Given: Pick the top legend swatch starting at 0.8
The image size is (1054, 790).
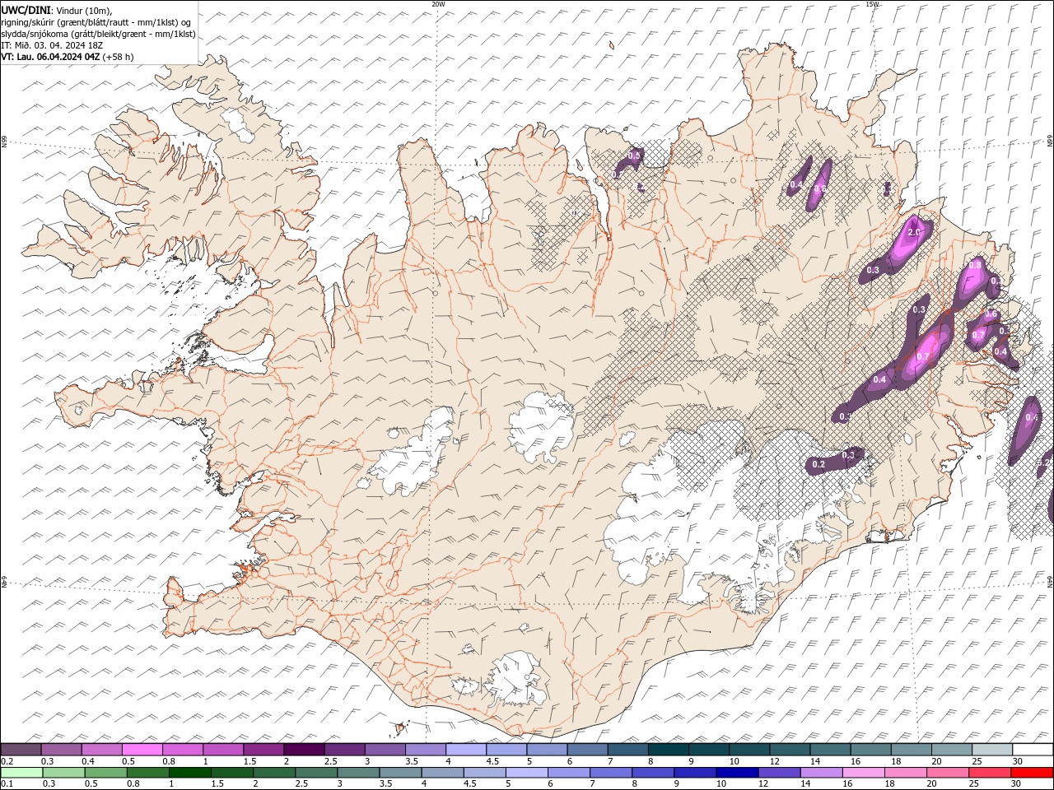Looking at the screenshot, I should click(x=182, y=750).
